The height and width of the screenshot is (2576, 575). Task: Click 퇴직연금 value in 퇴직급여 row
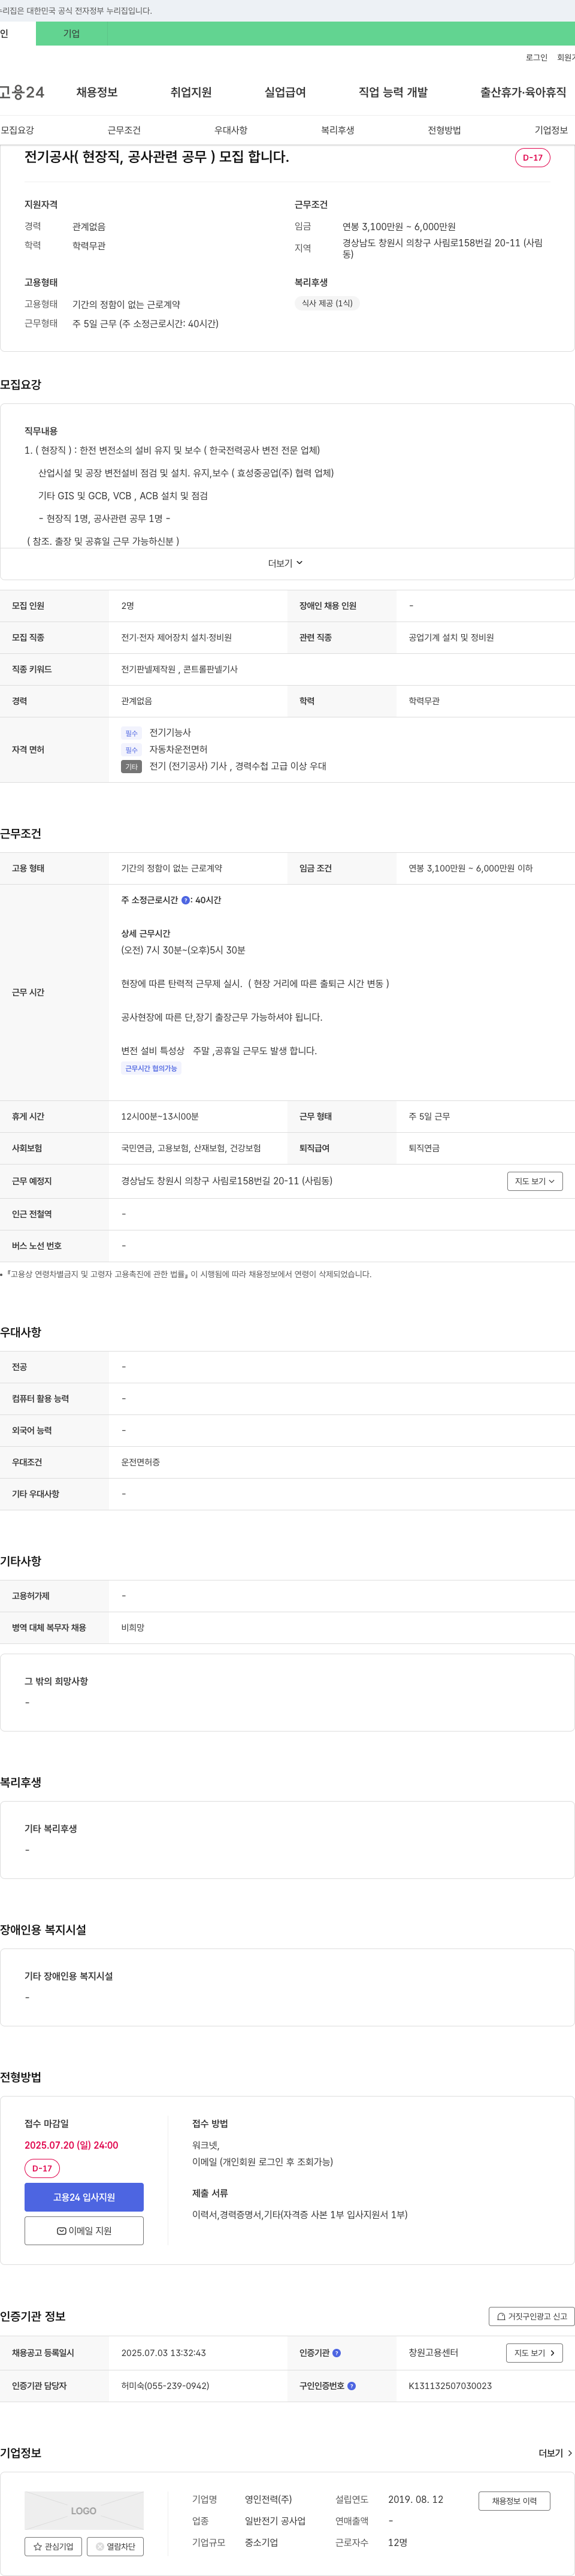coord(424,1148)
